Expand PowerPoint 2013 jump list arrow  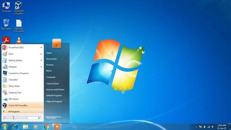coord(41,47)
